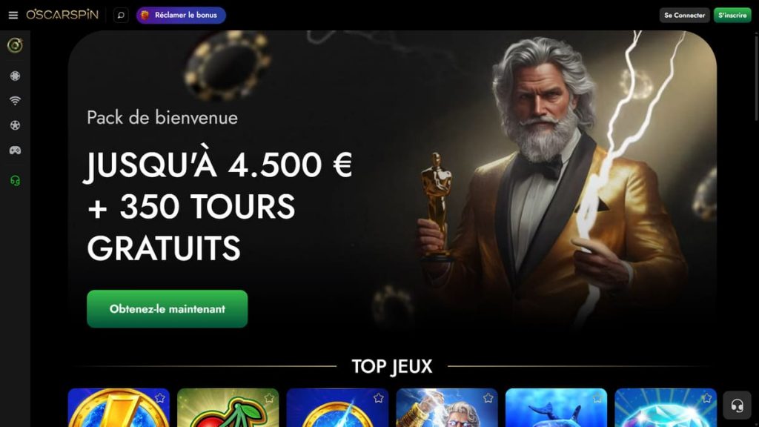Open the green headset support sidebar icon

point(15,181)
